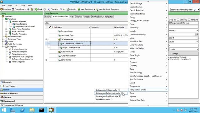Open the Volume Flow Rate submenu

[x=148, y=100]
